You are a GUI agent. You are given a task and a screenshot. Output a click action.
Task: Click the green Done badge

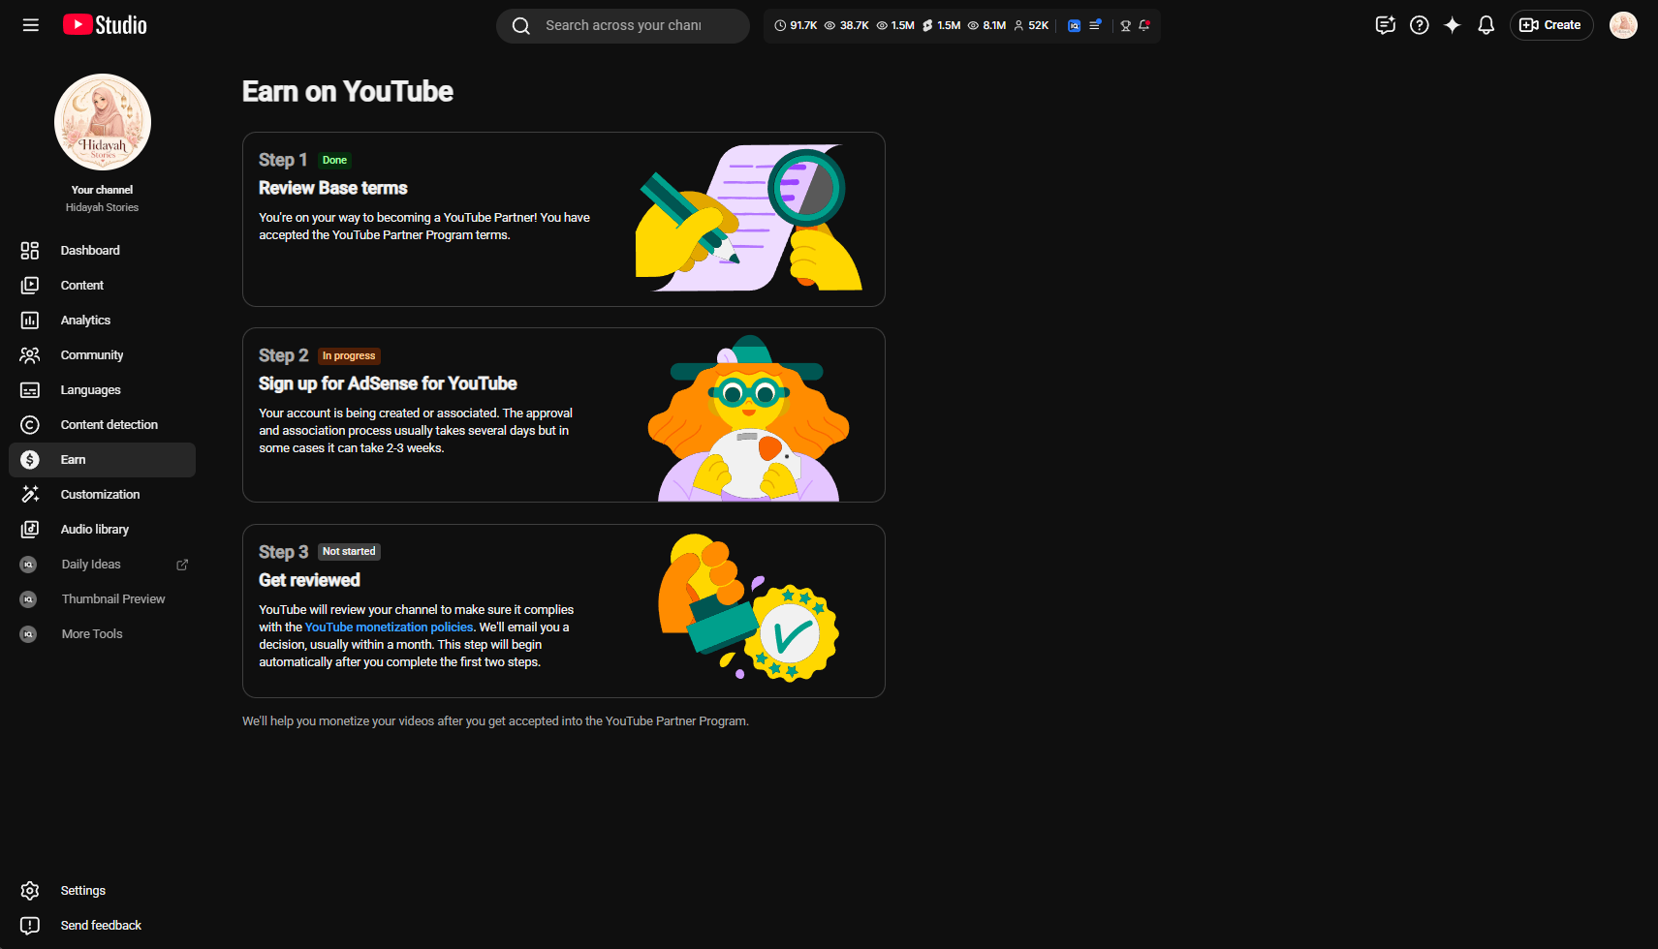coord(334,161)
